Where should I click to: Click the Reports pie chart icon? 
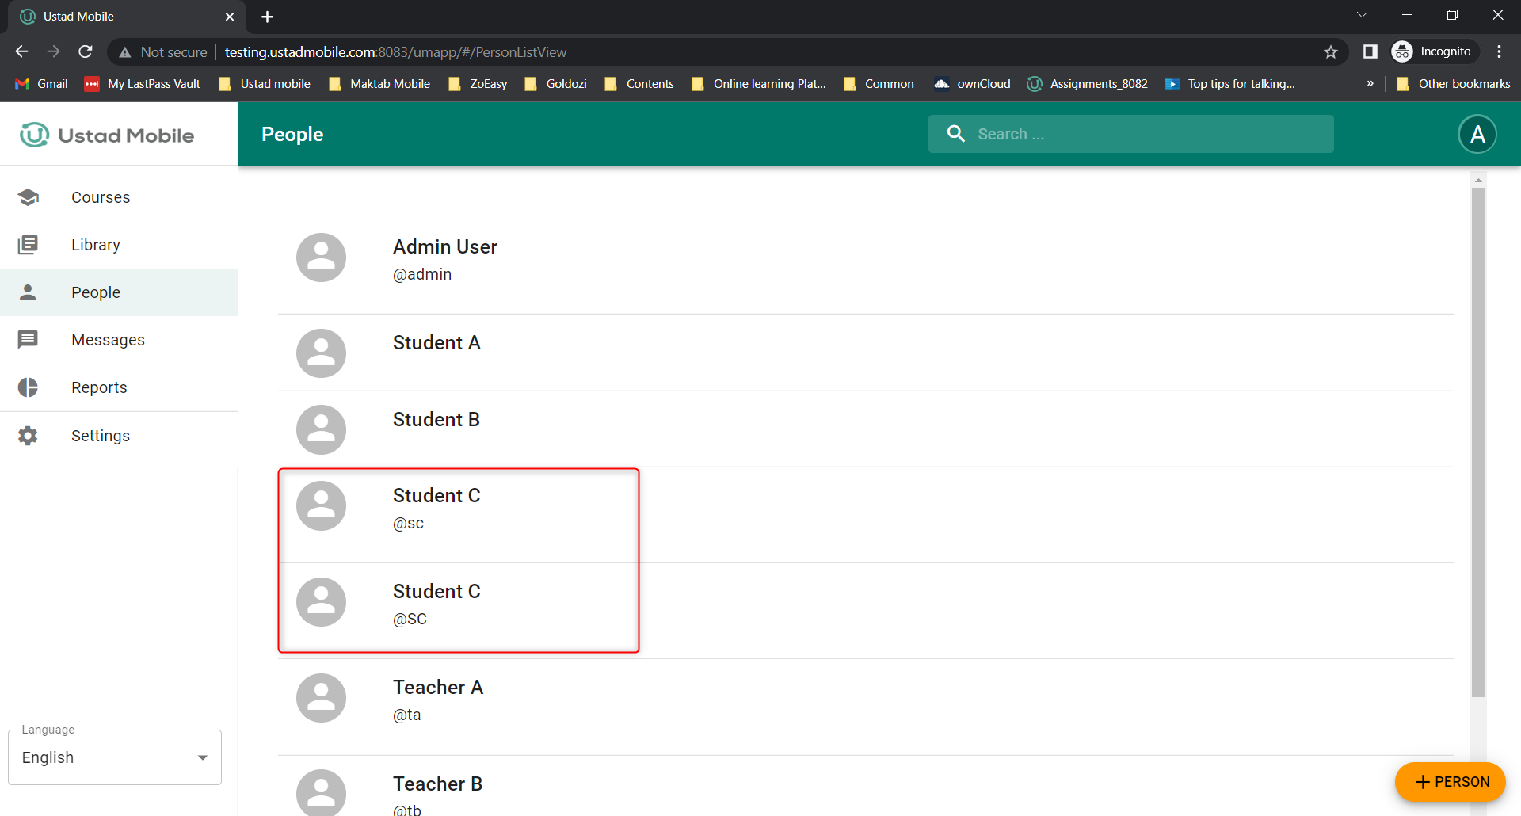coord(29,387)
